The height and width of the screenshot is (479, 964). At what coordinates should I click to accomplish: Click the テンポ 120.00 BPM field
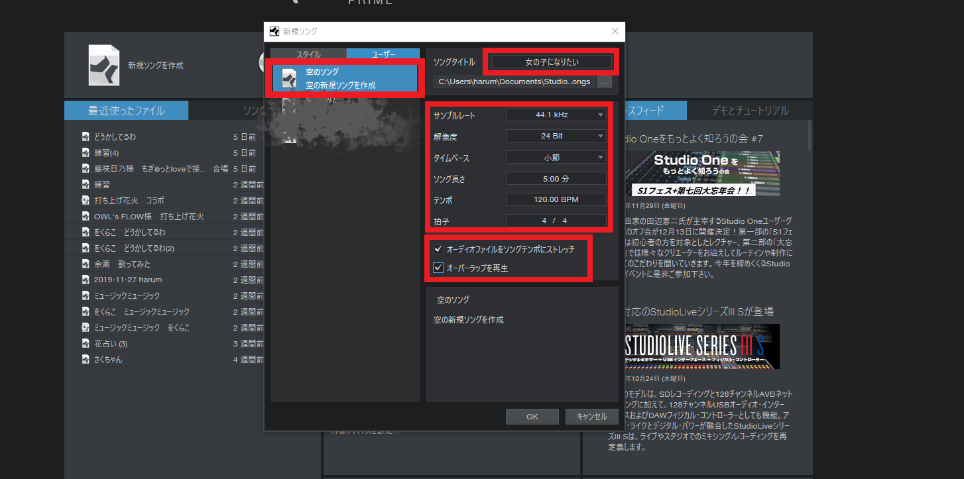[x=556, y=199]
